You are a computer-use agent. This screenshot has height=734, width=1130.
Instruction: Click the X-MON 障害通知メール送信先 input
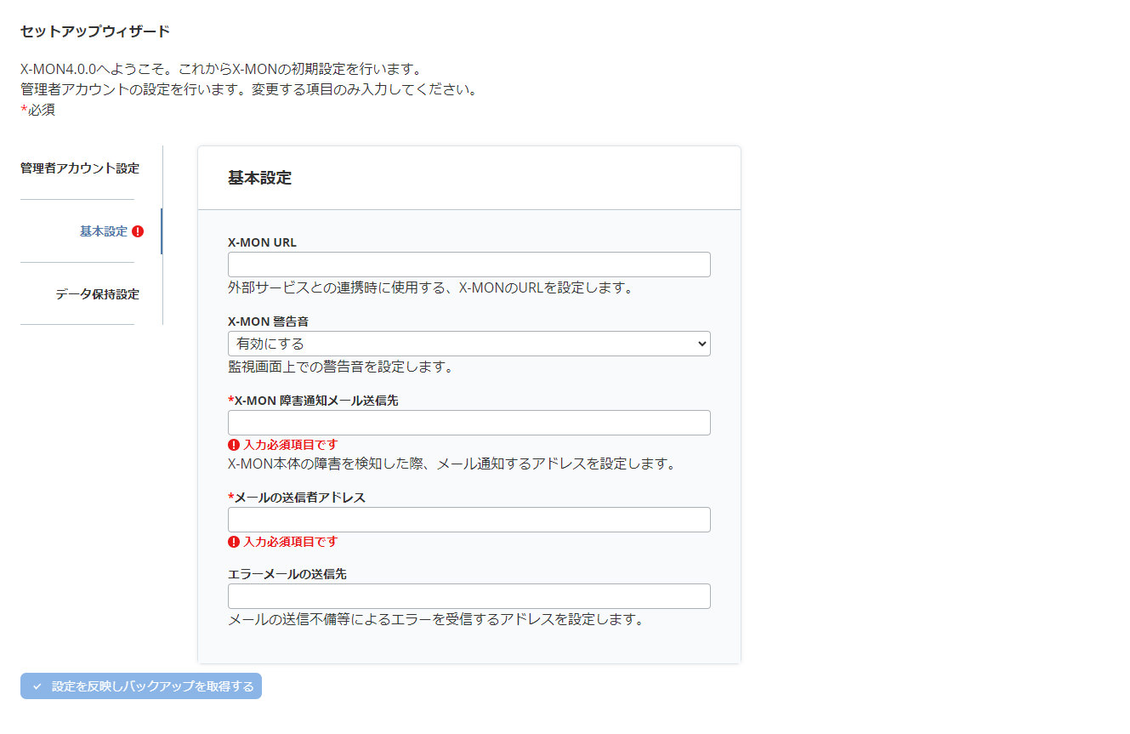pos(469,423)
